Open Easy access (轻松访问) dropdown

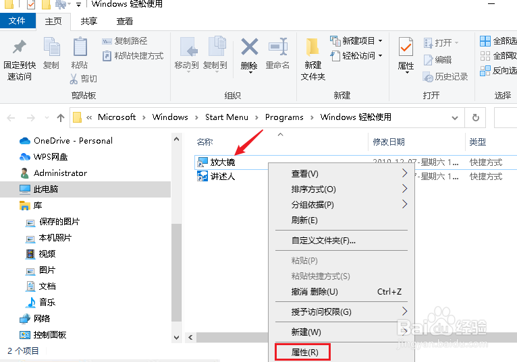click(x=356, y=56)
